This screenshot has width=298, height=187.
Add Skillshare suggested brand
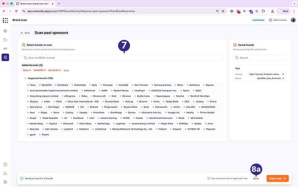pos(193,85)
